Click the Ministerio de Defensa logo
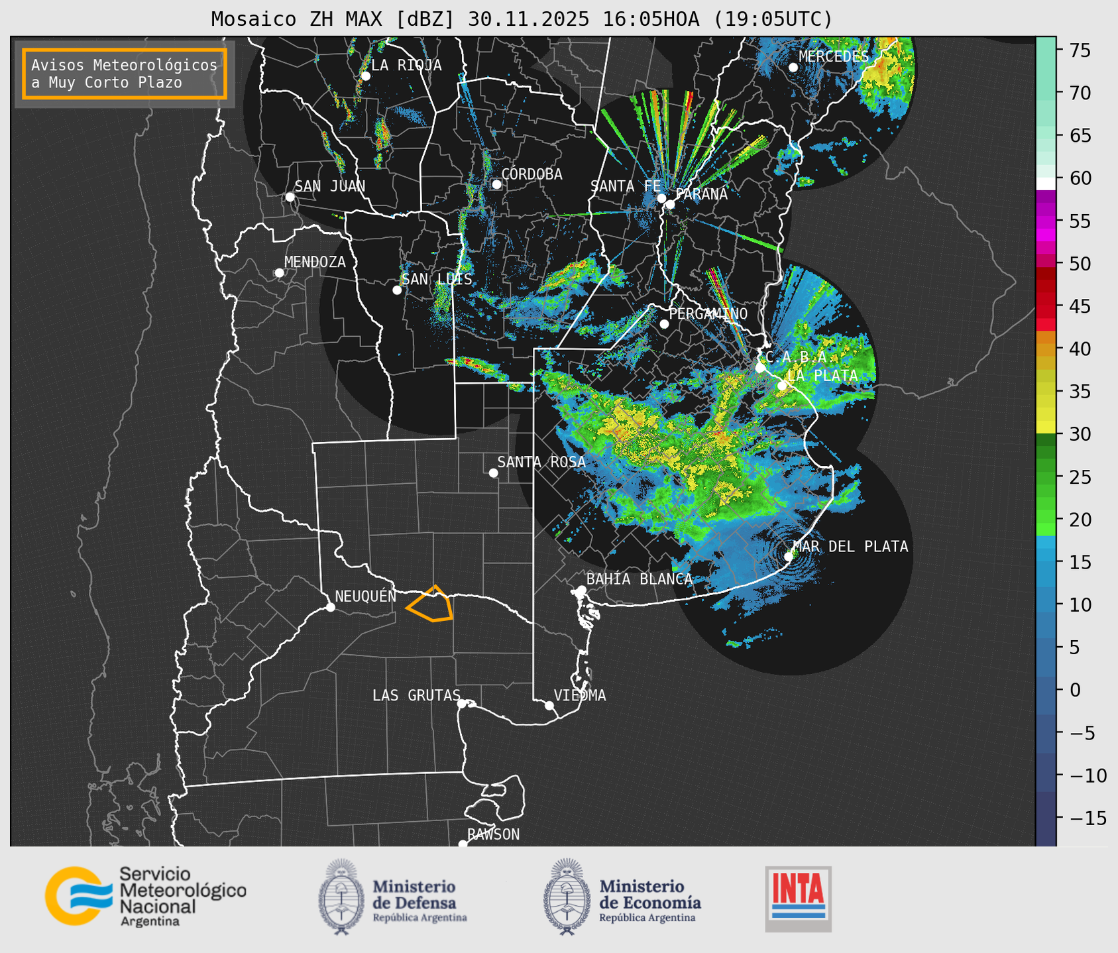 [392, 897]
